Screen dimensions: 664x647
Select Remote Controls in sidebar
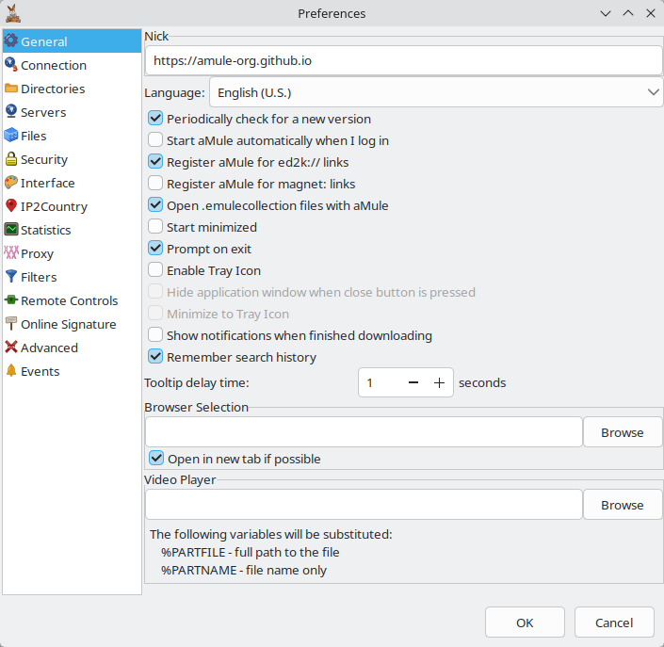click(72, 300)
